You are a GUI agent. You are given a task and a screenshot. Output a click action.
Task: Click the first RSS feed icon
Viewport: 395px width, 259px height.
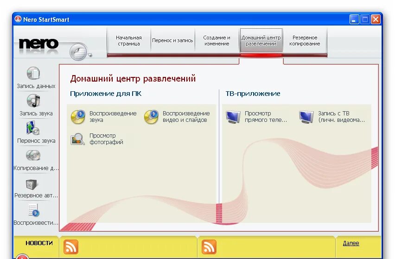coord(71,247)
